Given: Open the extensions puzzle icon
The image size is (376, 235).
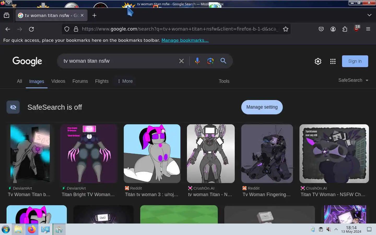Looking at the screenshot, I should 345,29.
